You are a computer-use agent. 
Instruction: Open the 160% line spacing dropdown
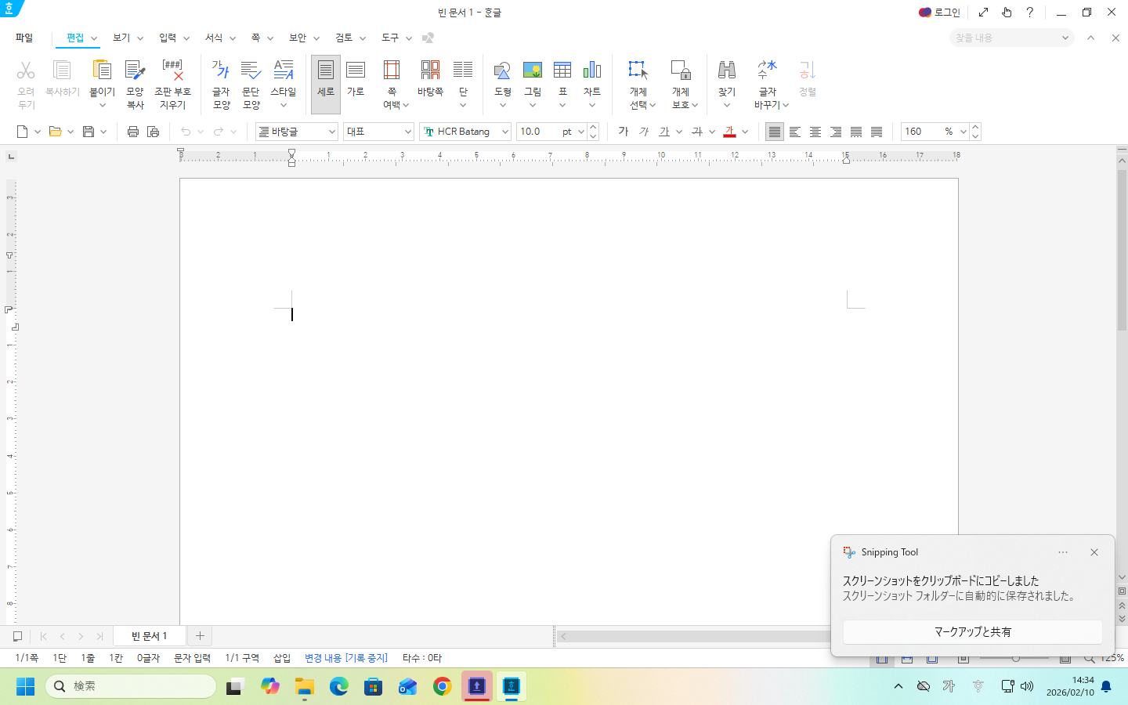click(x=963, y=132)
